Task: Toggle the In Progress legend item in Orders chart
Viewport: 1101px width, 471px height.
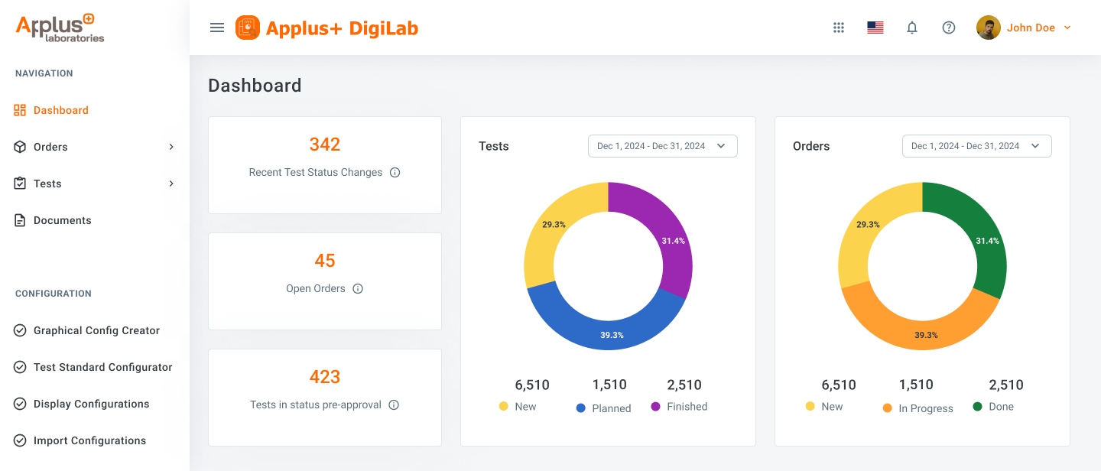Action: pos(917,408)
